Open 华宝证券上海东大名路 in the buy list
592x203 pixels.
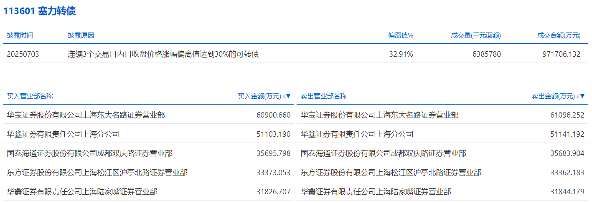pyautogui.click(x=86, y=115)
